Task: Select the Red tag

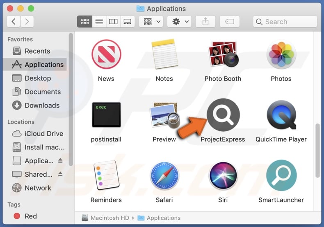Action: pos(25,216)
